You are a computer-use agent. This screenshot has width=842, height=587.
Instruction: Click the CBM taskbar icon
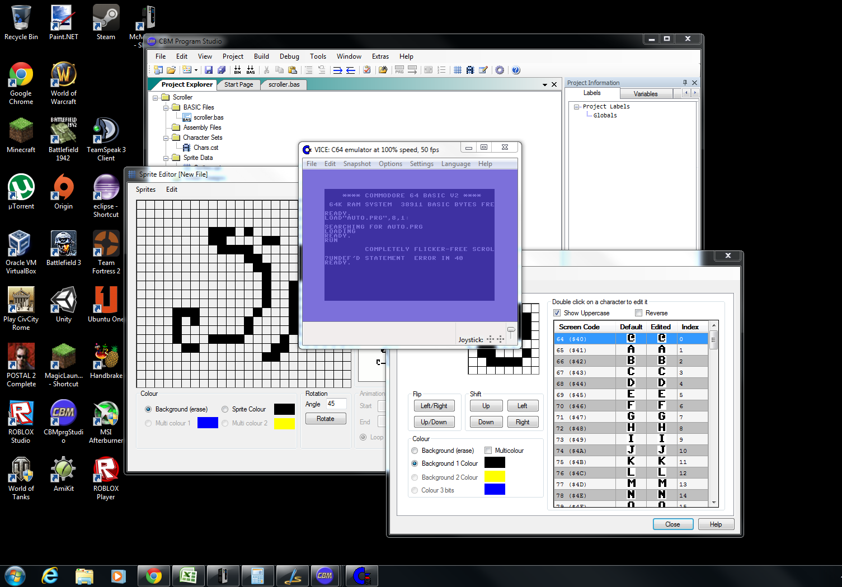coord(324,575)
